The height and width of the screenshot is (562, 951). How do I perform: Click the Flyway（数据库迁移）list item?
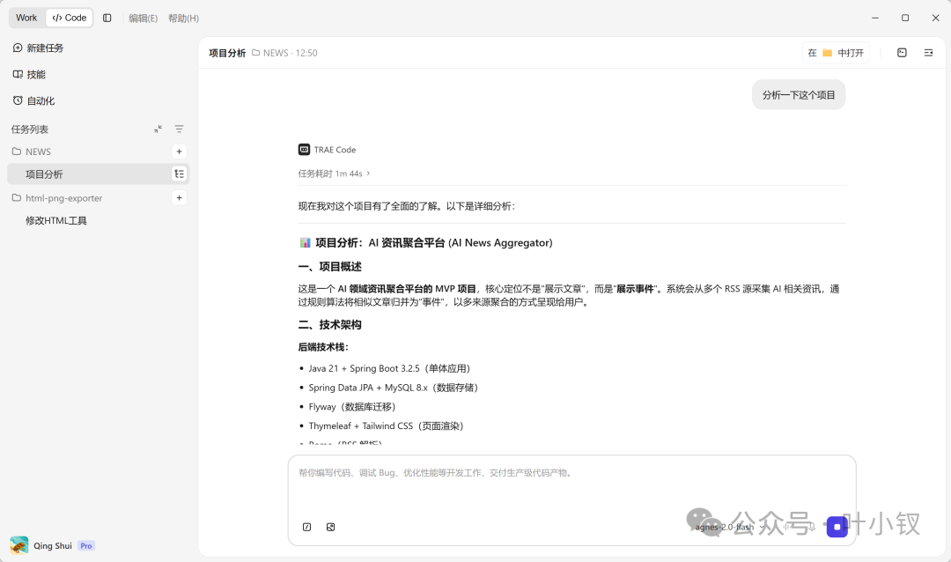tap(351, 407)
